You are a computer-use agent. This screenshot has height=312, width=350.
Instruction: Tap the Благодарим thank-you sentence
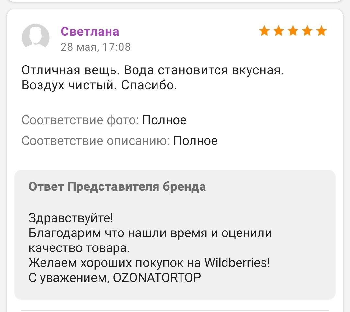pyautogui.click(x=150, y=240)
